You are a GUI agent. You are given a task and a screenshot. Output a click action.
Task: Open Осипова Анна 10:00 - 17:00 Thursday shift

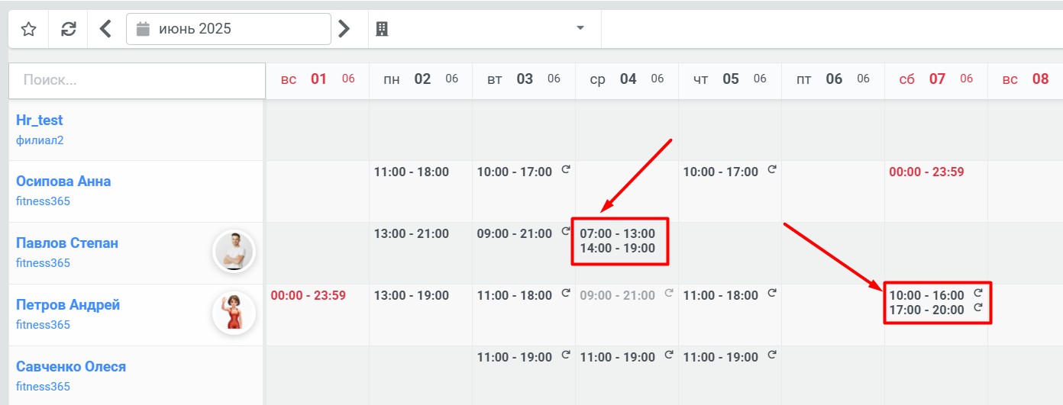click(721, 172)
